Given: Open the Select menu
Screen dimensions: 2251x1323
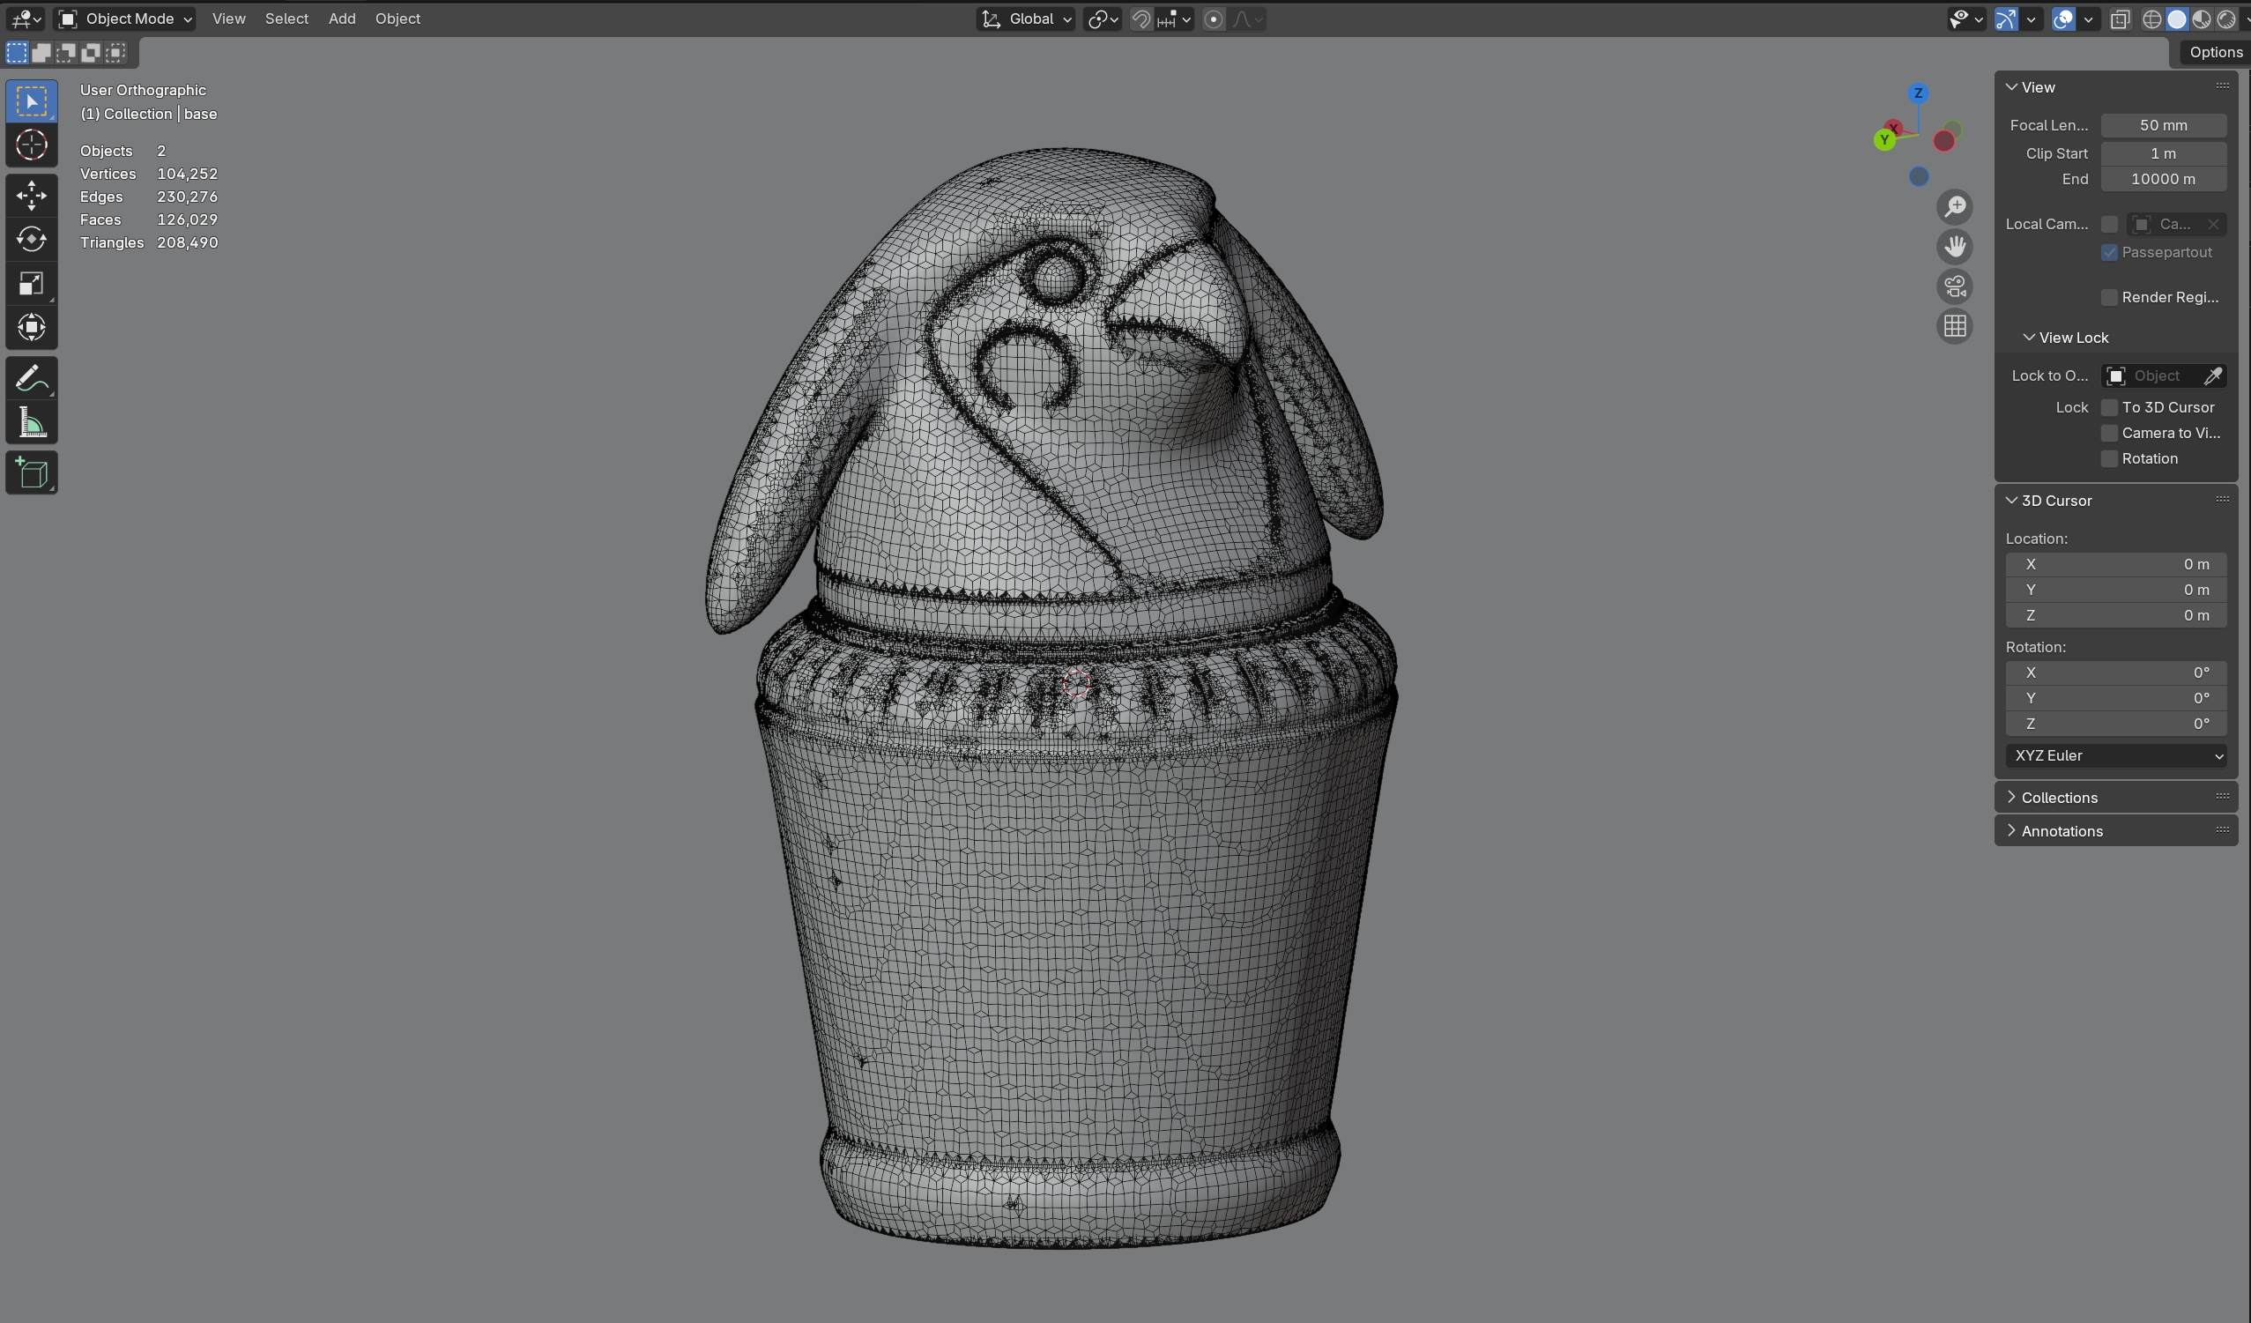Looking at the screenshot, I should pos(286,19).
